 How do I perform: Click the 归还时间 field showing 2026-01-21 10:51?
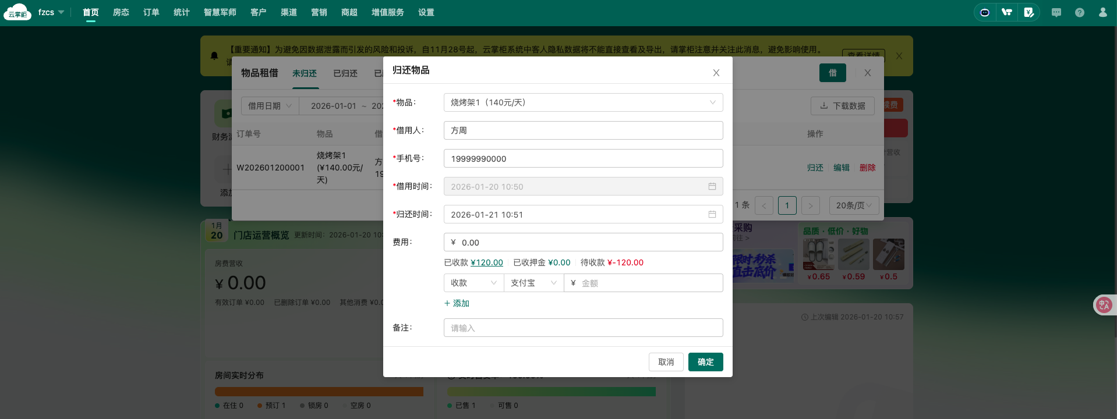click(x=584, y=214)
